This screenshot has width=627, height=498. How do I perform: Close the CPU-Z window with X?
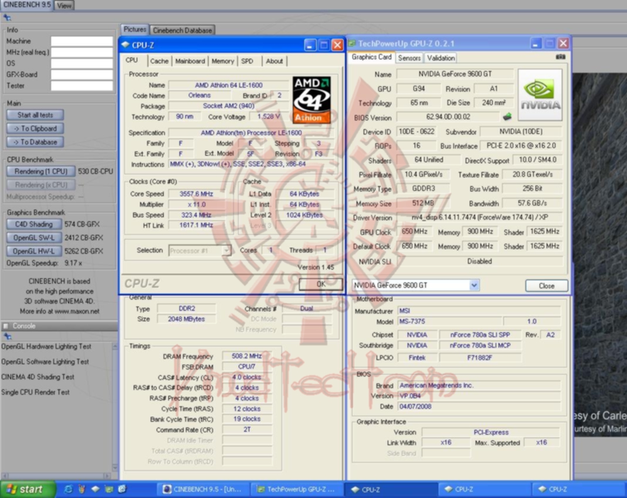(337, 45)
